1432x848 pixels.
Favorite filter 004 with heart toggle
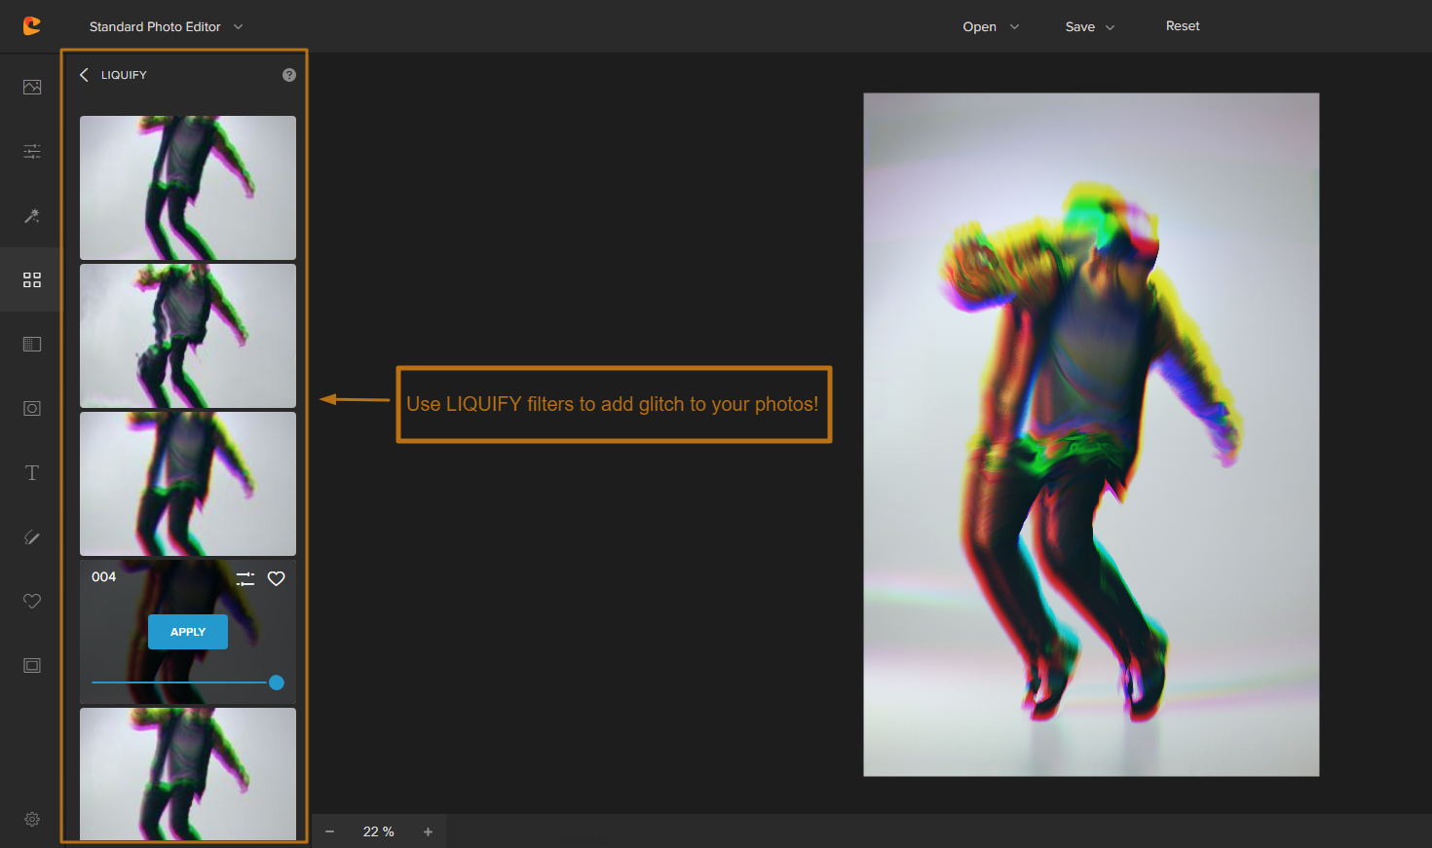point(277,578)
